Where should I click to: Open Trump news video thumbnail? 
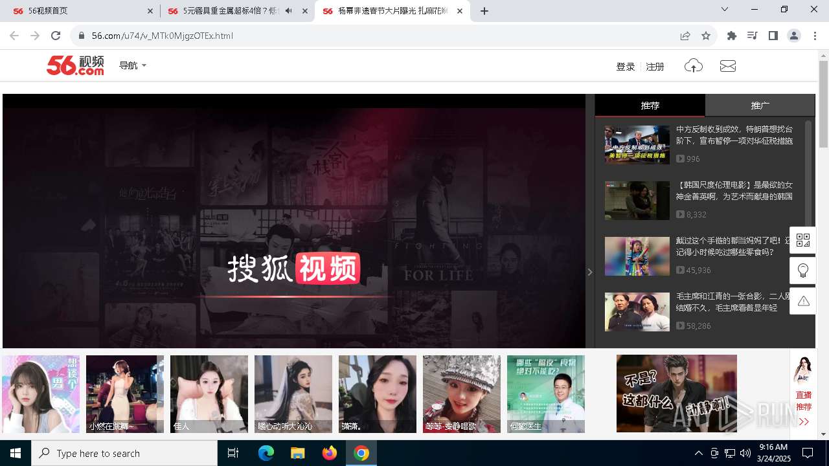(x=637, y=144)
